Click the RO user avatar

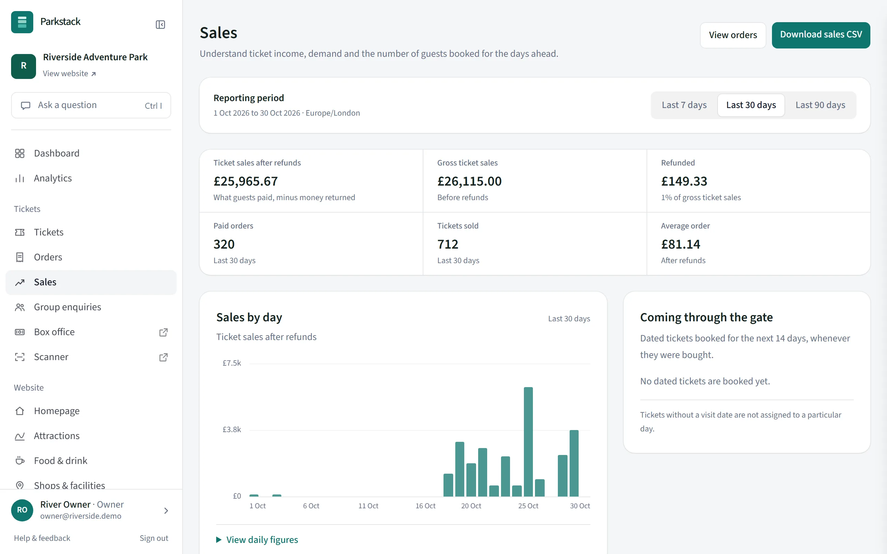[x=22, y=510]
